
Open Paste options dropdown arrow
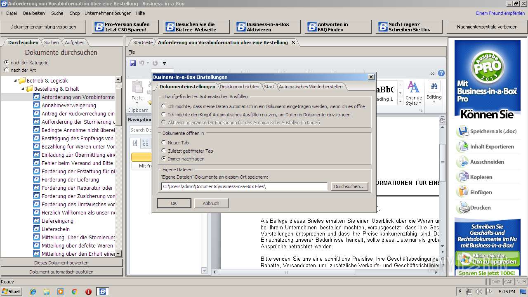(x=137, y=103)
